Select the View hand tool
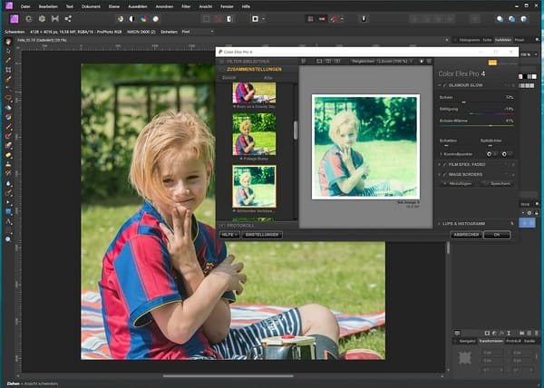544x388 pixels. 8,42
